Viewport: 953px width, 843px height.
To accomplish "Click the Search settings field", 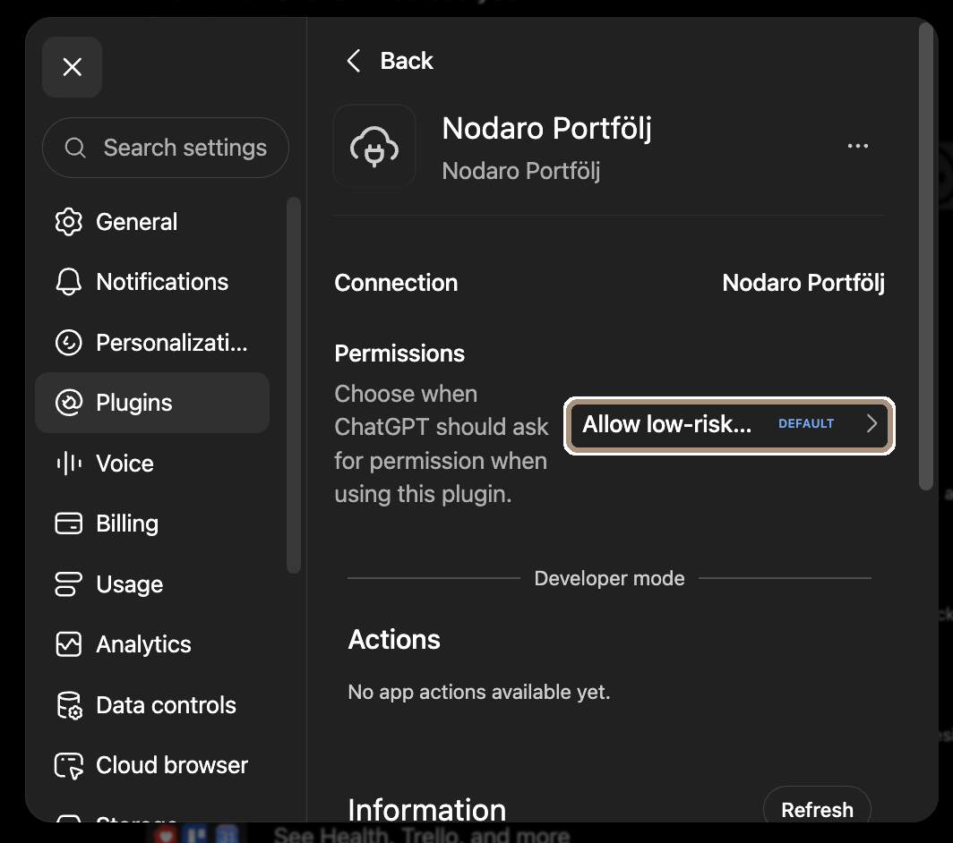I will [166, 148].
